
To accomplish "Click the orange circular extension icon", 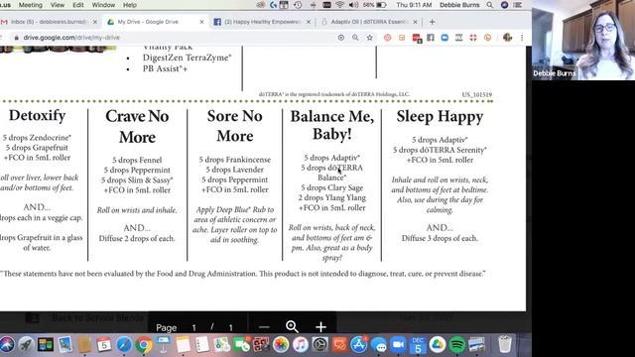I will pyautogui.click(x=487, y=38).
